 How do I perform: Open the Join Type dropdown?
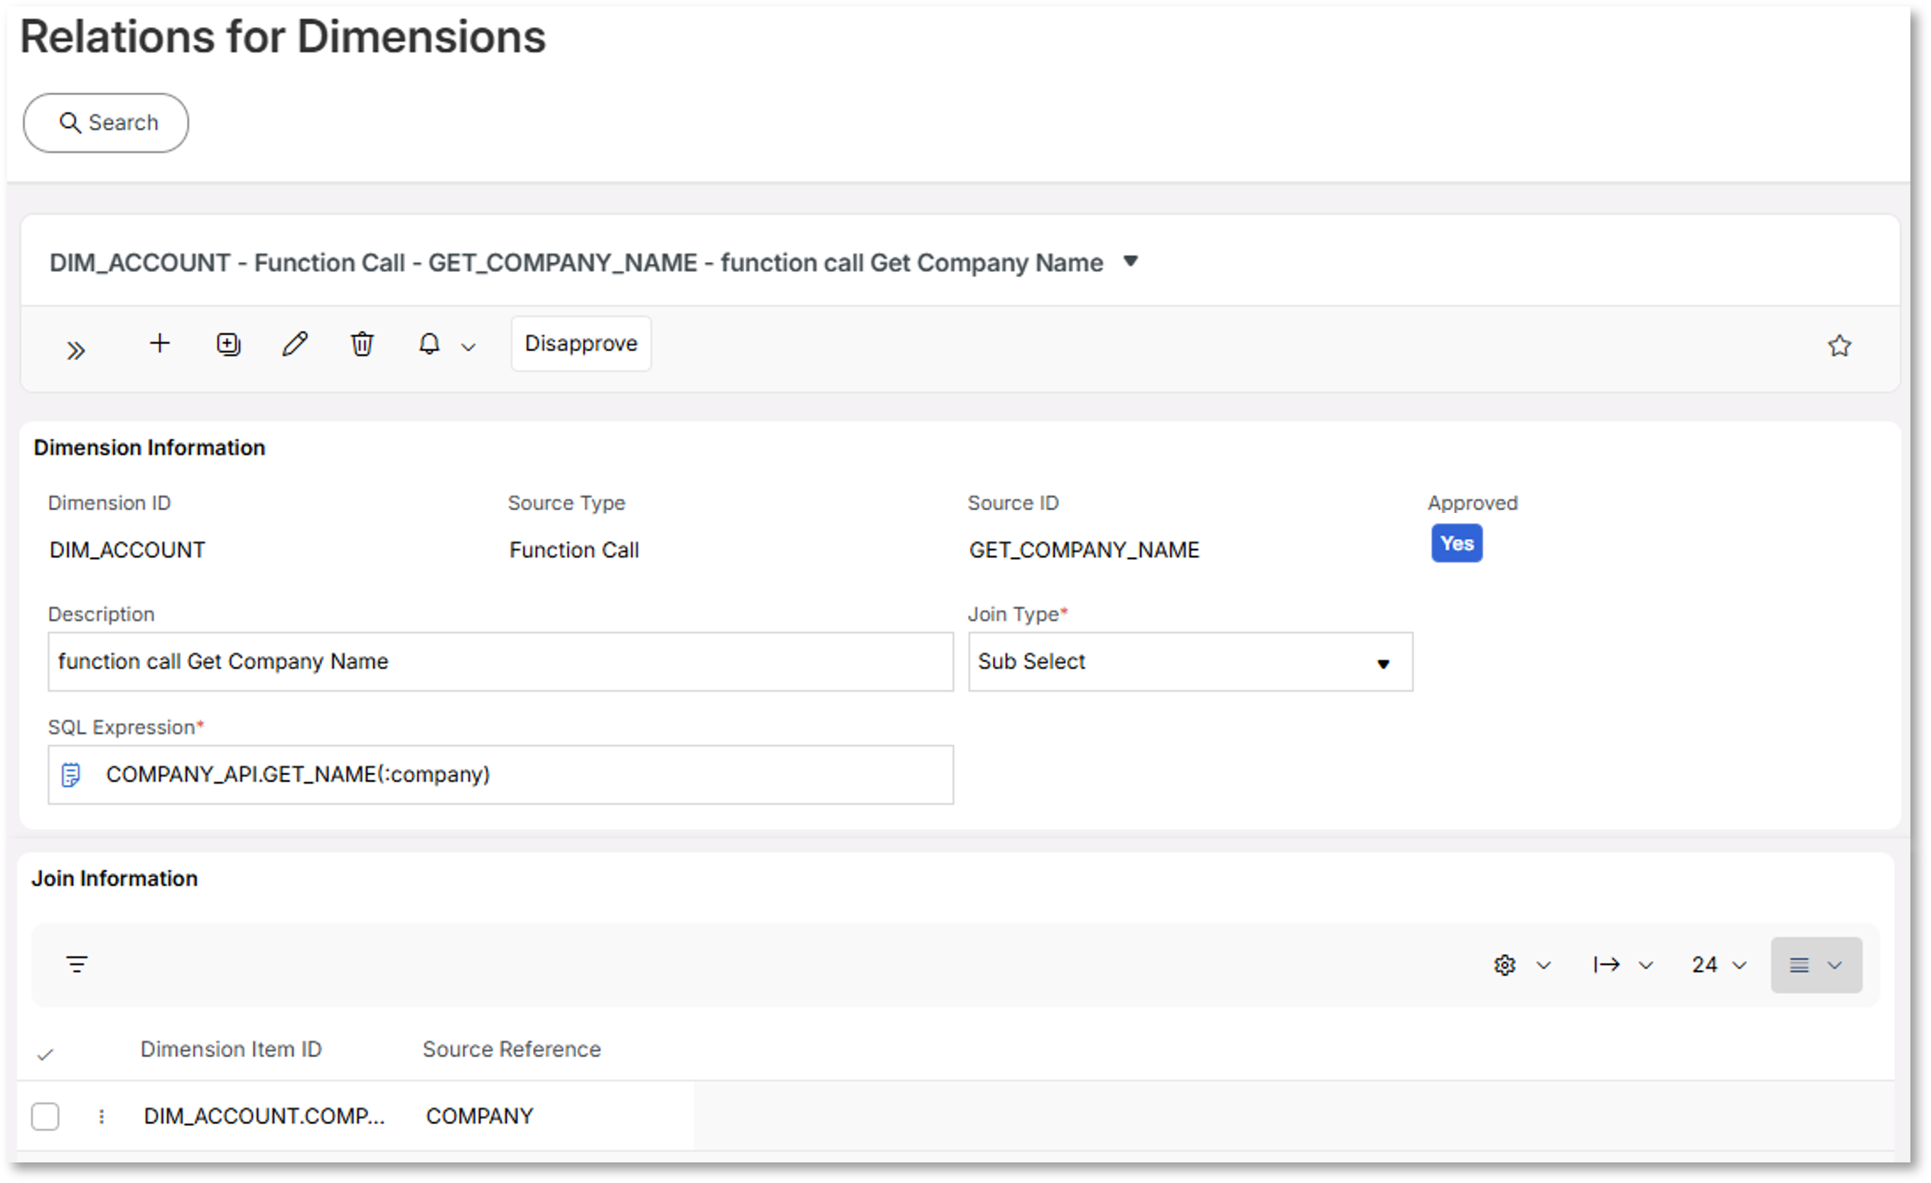1190,662
